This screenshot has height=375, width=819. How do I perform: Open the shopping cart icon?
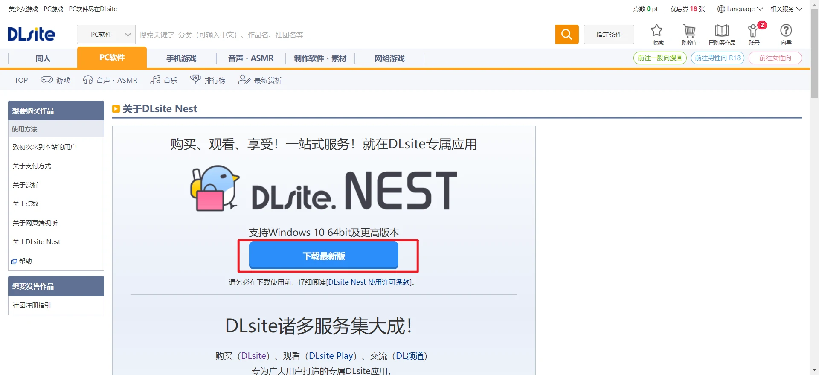[689, 34]
